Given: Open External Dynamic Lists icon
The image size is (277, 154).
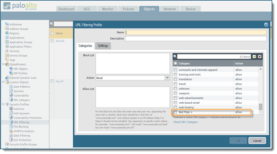Looking at the screenshot, I should click(7, 77).
